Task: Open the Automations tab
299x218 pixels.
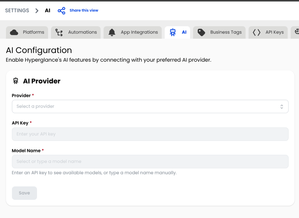Action: pos(76,33)
